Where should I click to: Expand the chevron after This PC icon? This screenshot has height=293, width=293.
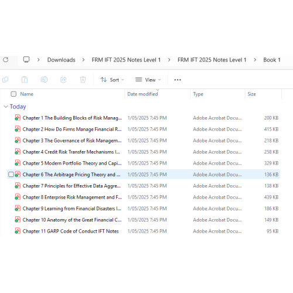point(39,60)
